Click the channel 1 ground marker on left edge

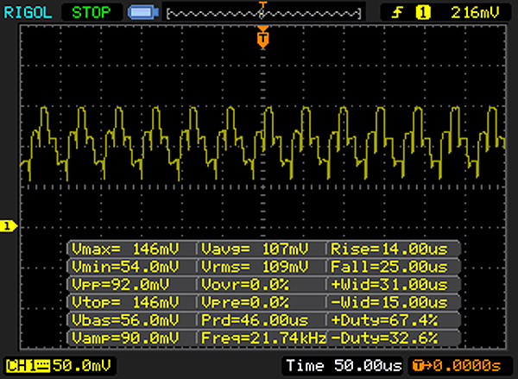pos(8,226)
